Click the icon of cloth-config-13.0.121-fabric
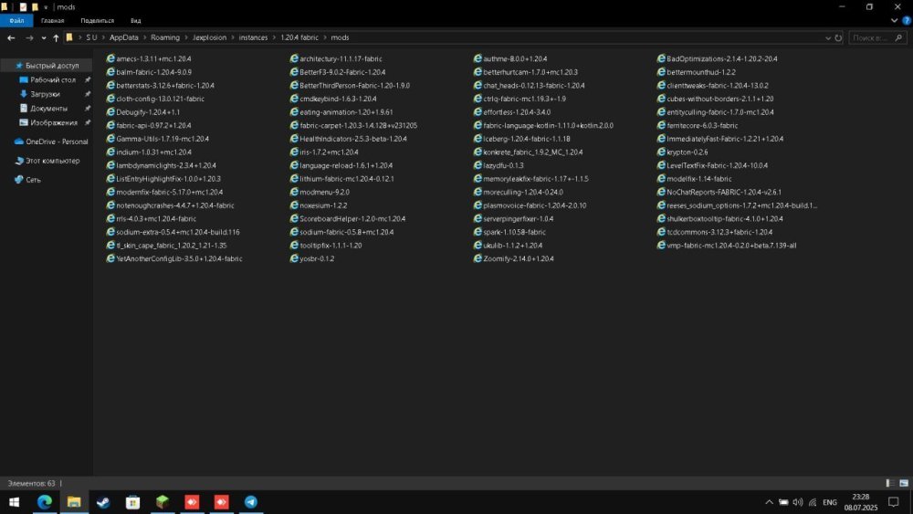913x514 pixels. pyautogui.click(x=110, y=99)
